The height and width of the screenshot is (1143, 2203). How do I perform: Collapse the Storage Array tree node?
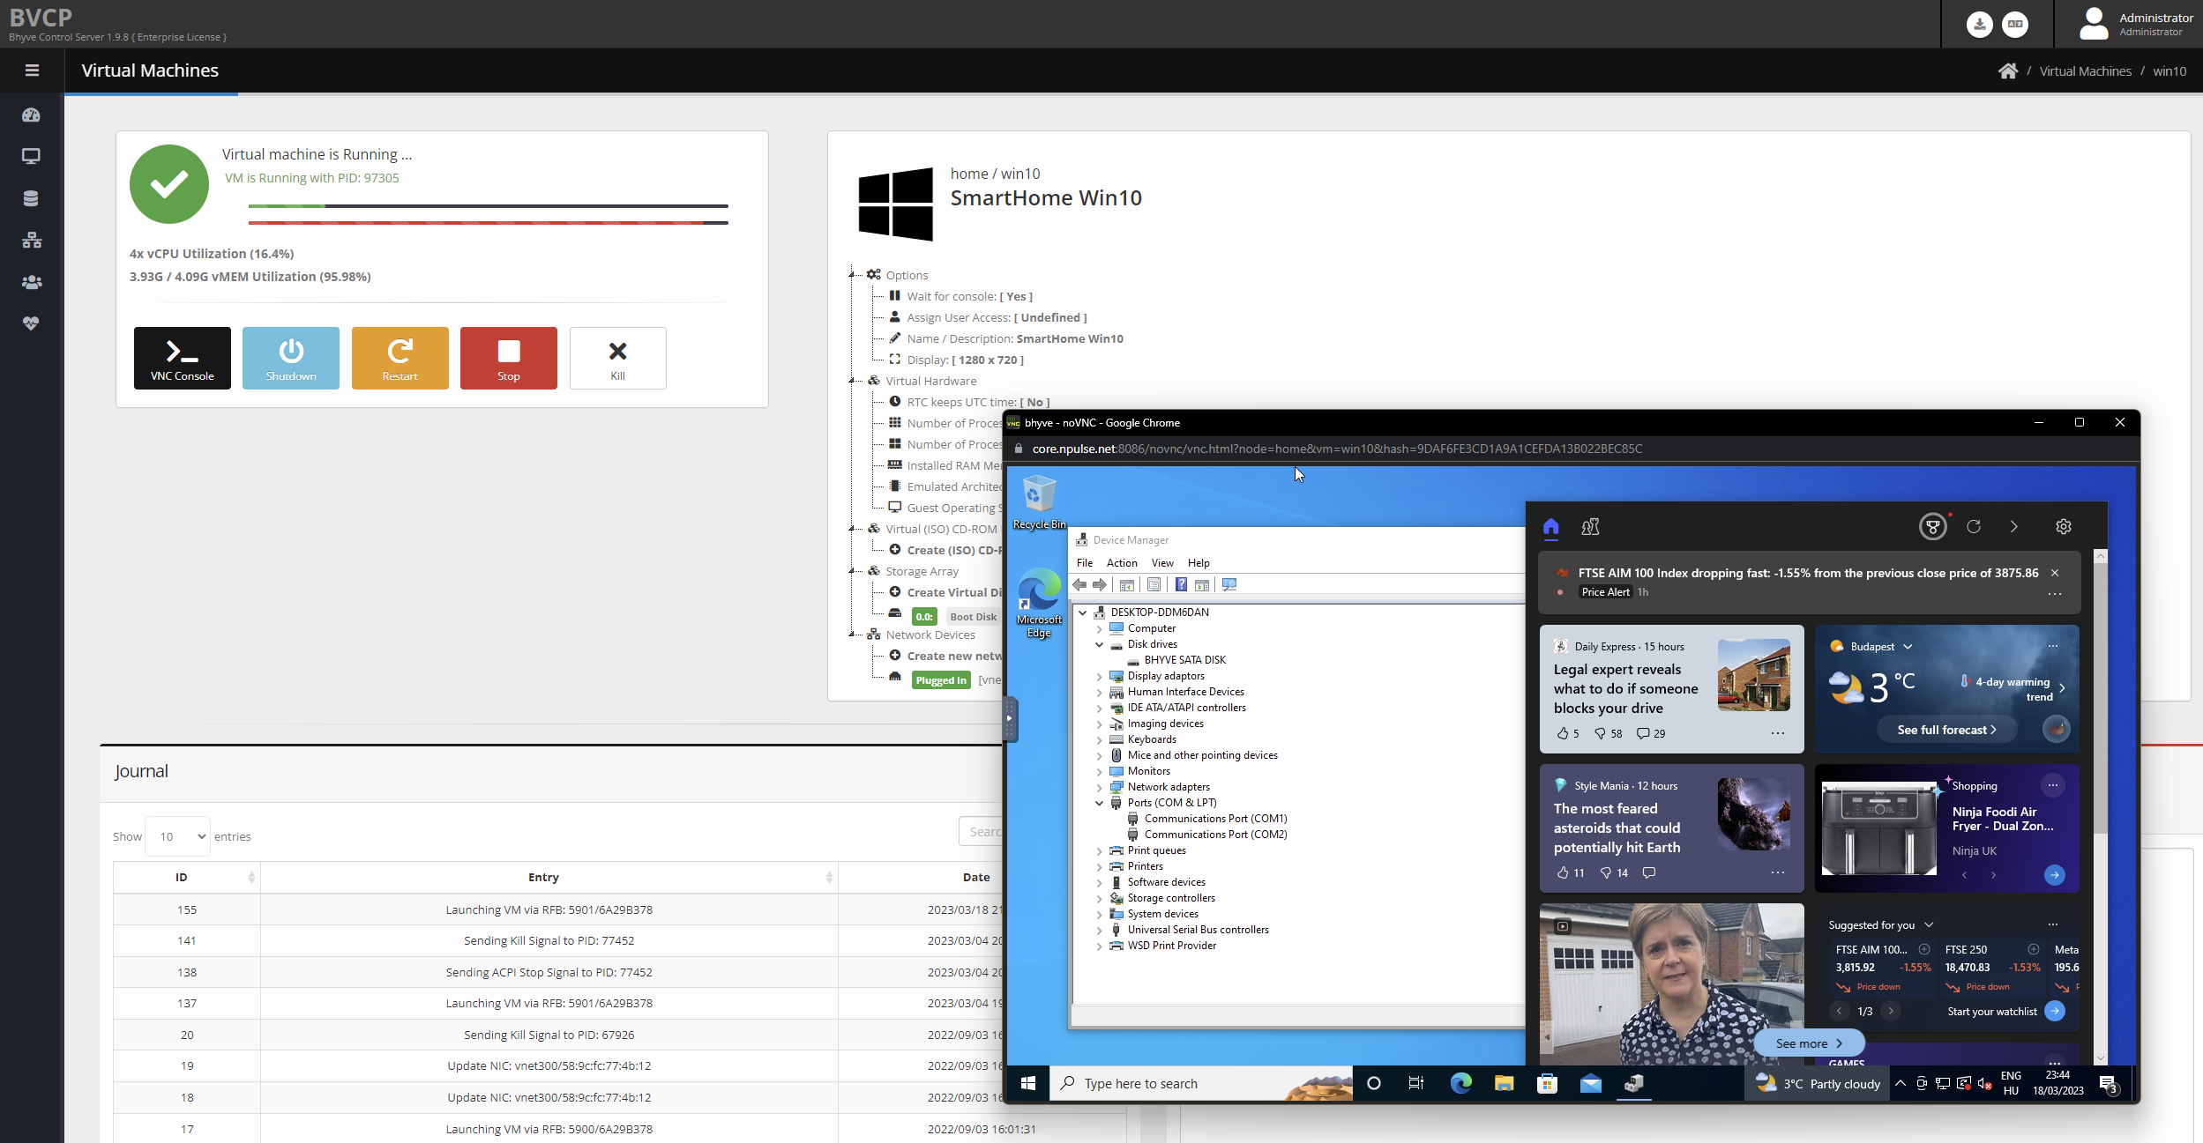tap(853, 571)
